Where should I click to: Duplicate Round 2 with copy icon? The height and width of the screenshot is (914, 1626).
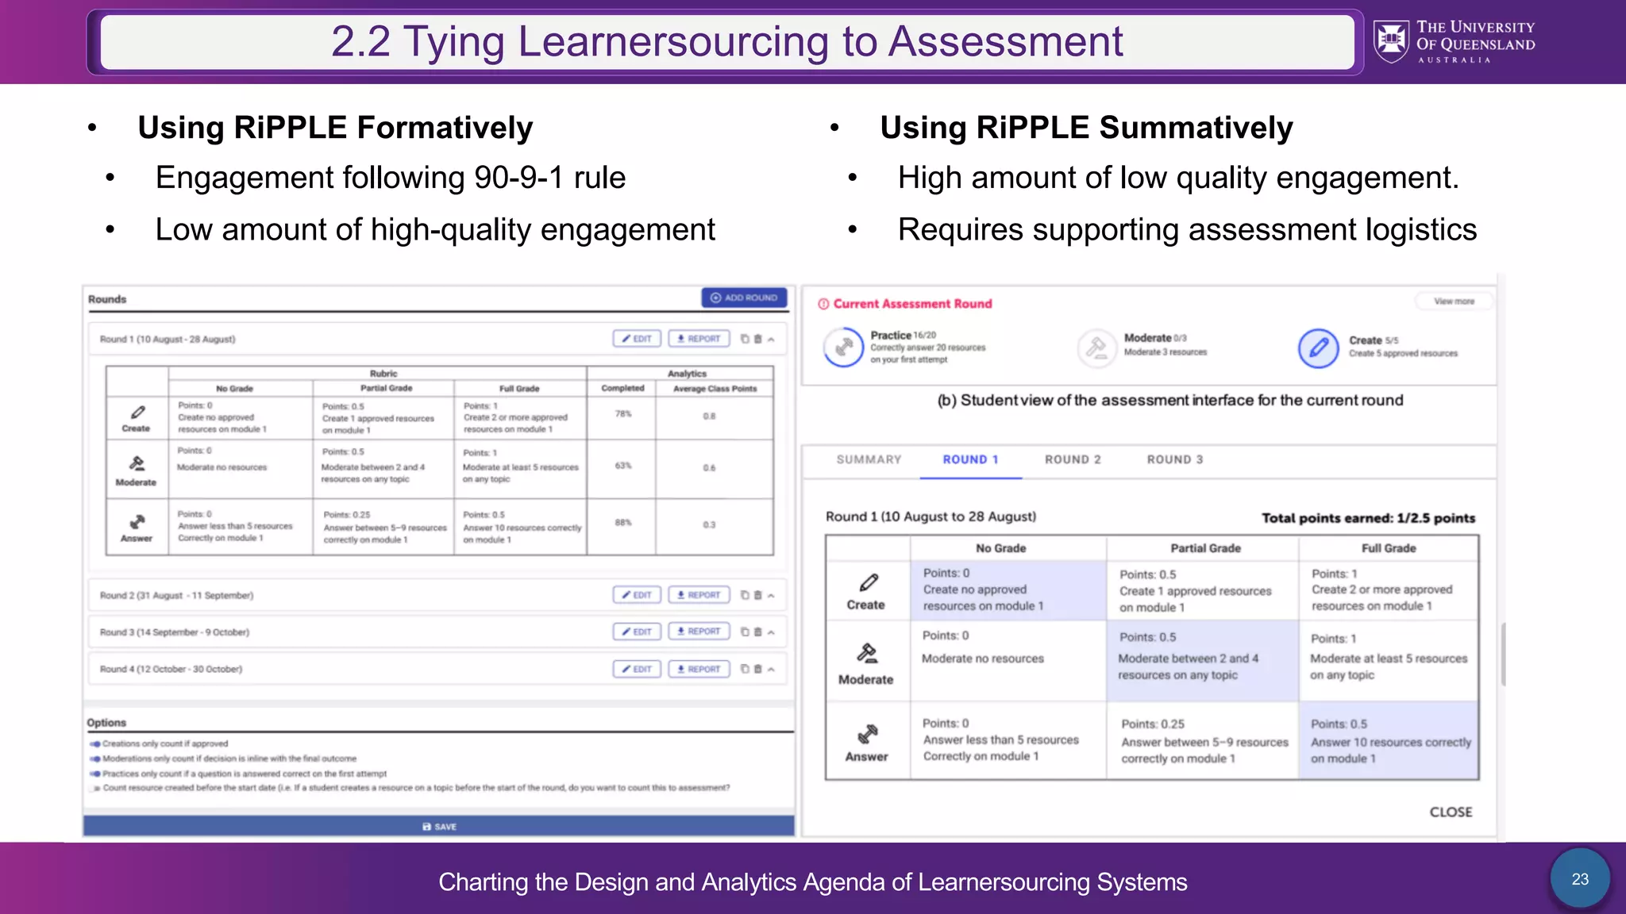coord(745,595)
